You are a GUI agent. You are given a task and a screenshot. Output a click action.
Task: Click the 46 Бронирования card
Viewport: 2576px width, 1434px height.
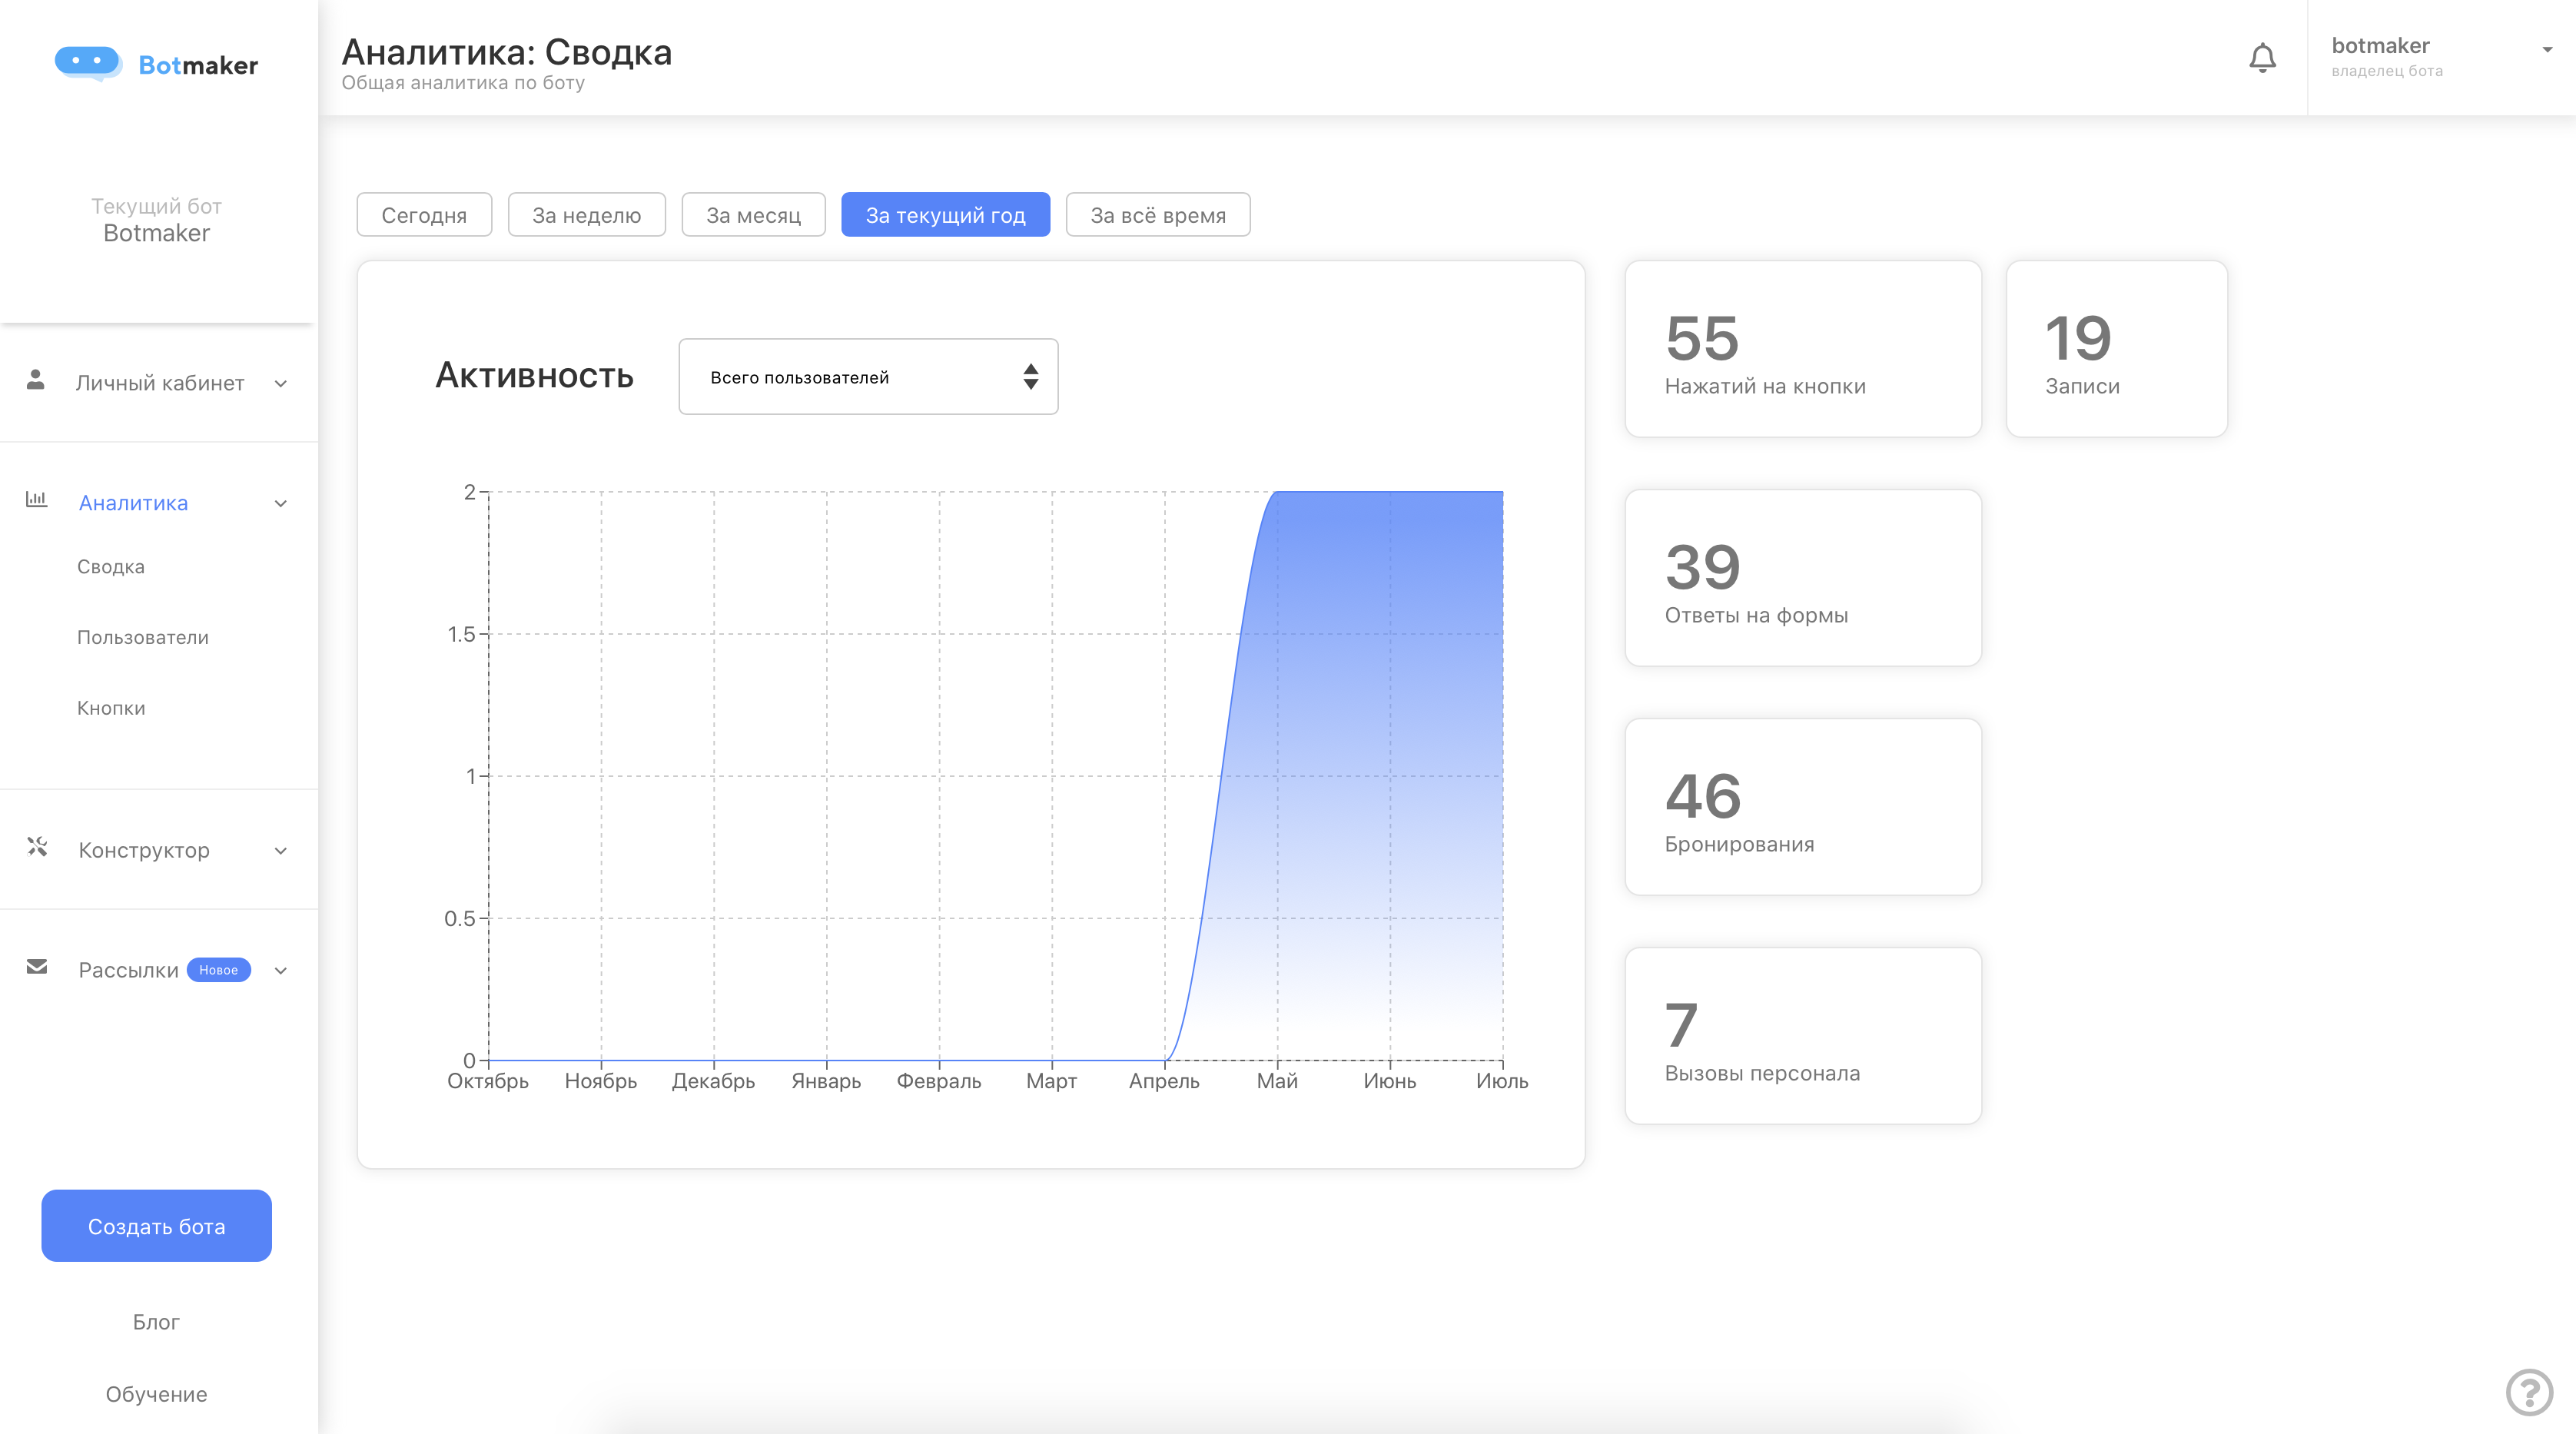pos(1803,807)
